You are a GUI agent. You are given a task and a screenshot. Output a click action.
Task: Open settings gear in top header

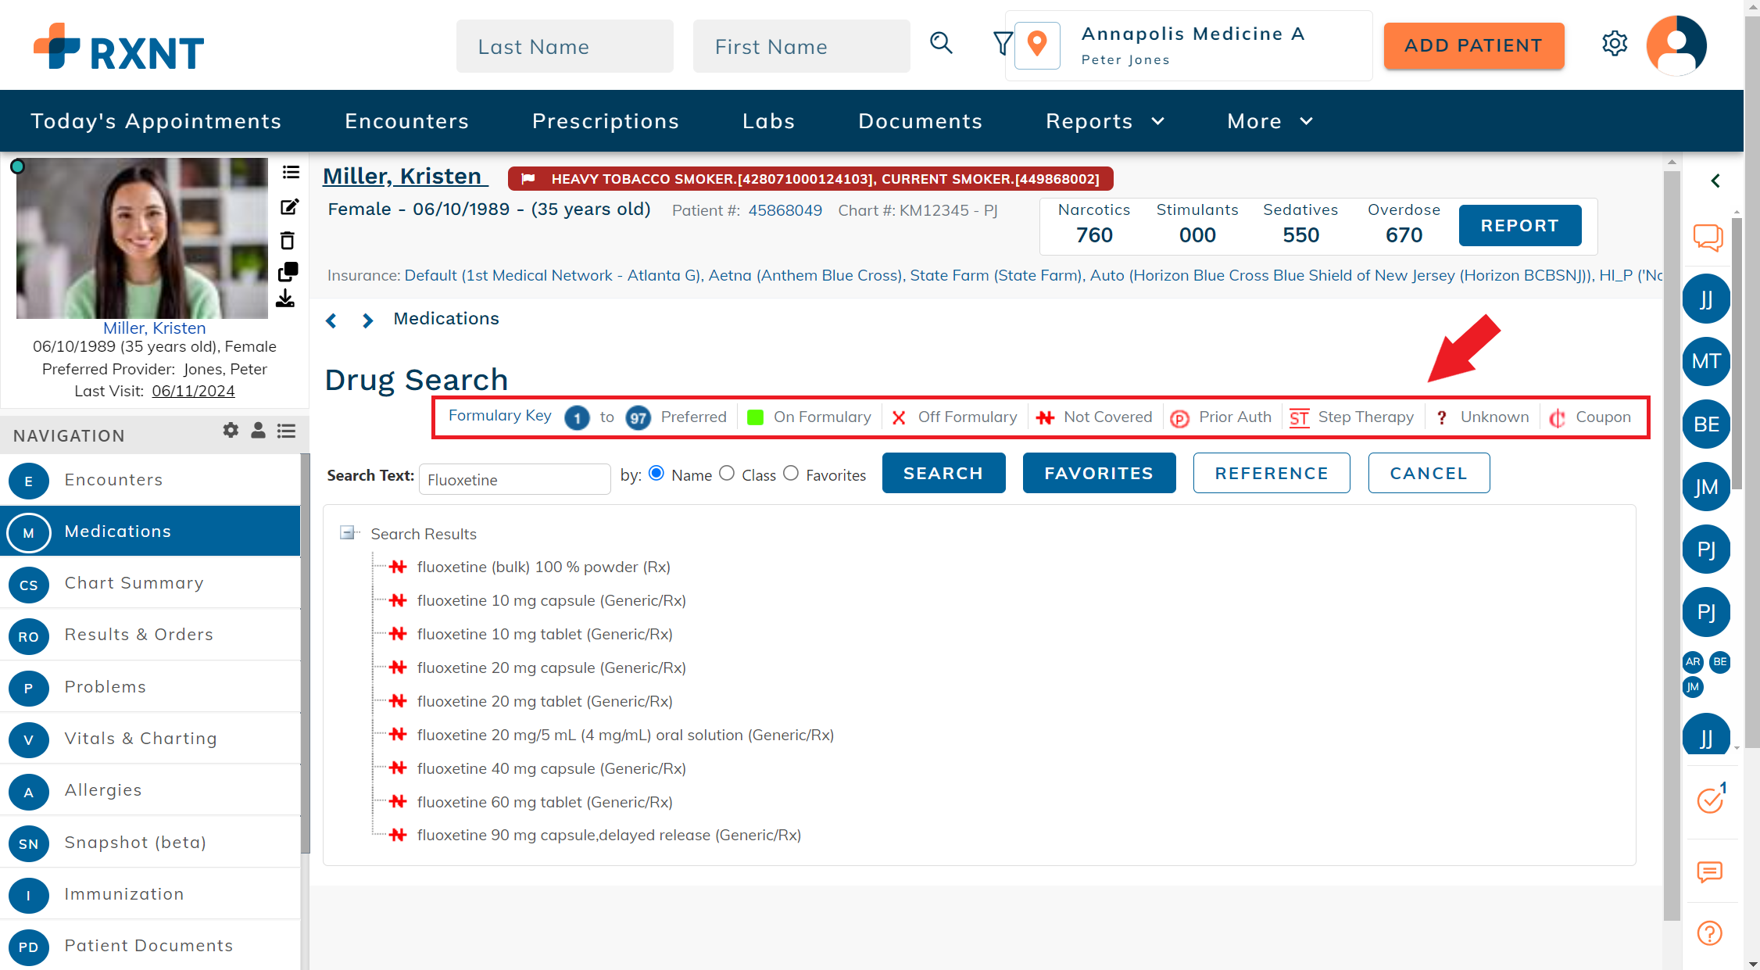(1615, 44)
